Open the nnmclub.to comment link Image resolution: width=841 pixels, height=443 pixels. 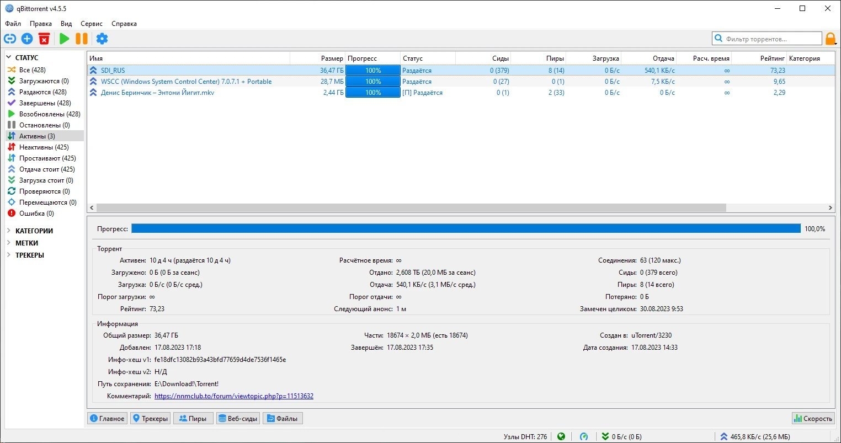tap(234, 396)
